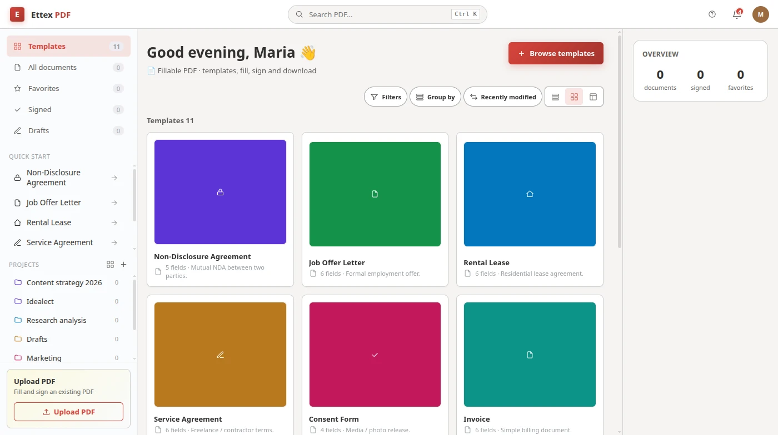Switch to grid view layout
778x435 pixels.
click(x=574, y=97)
